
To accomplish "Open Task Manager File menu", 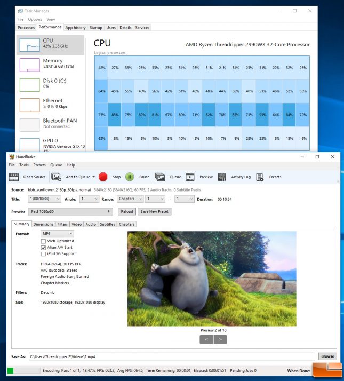I will point(20,19).
